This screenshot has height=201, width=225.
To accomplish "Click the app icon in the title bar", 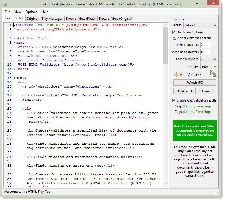I will (5, 4).
